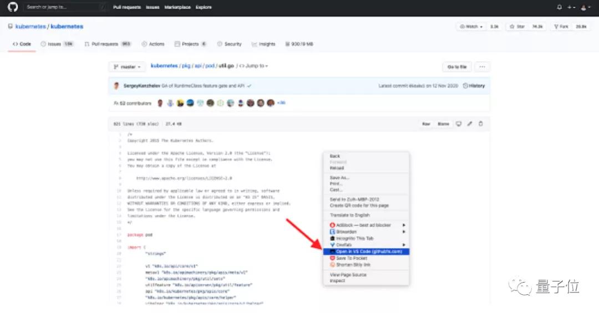Star the kubernetes repository

point(517,27)
